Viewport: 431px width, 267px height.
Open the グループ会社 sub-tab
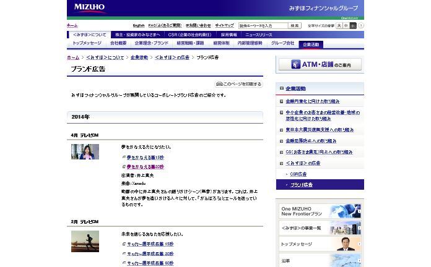pos(282,43)
